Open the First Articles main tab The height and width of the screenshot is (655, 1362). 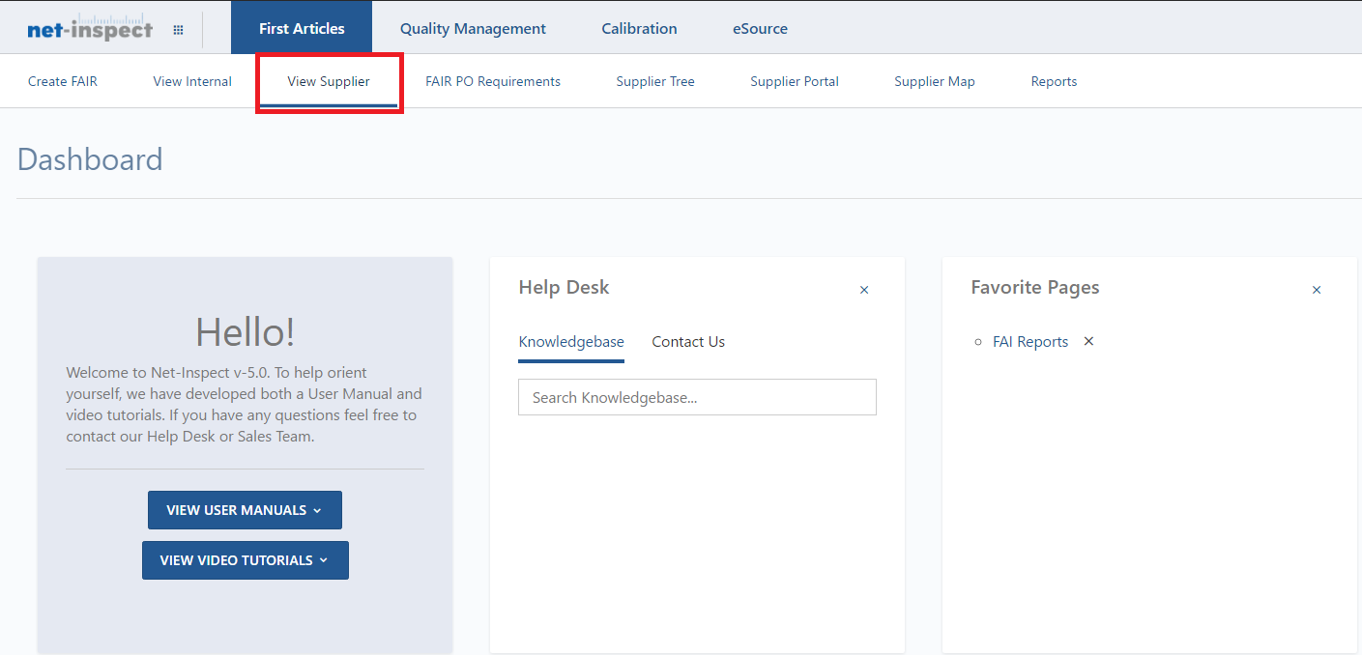(302, 28)
